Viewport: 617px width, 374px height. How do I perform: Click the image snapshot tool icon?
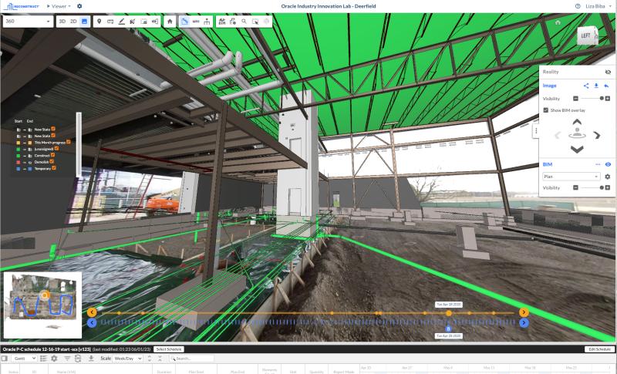(x=143, y=22)
